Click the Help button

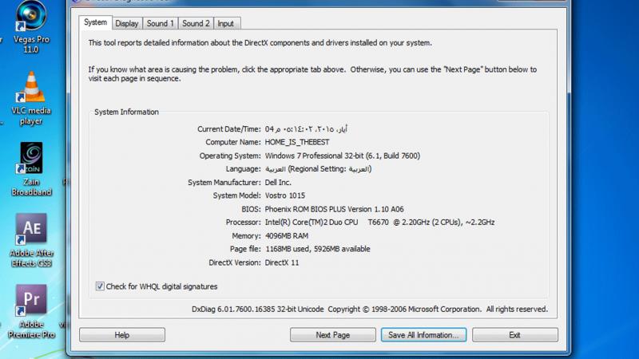pyautogui.click(x=122, y=334)
